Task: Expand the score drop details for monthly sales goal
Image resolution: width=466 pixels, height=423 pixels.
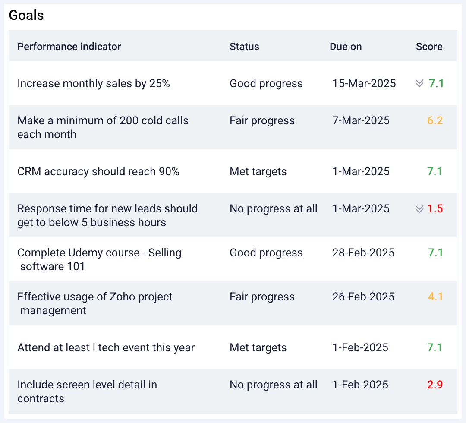Action: tap(419, 84)
